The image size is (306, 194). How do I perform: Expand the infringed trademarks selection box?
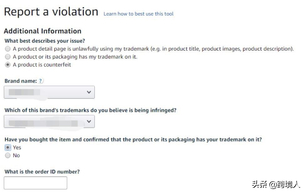[49, 121]
